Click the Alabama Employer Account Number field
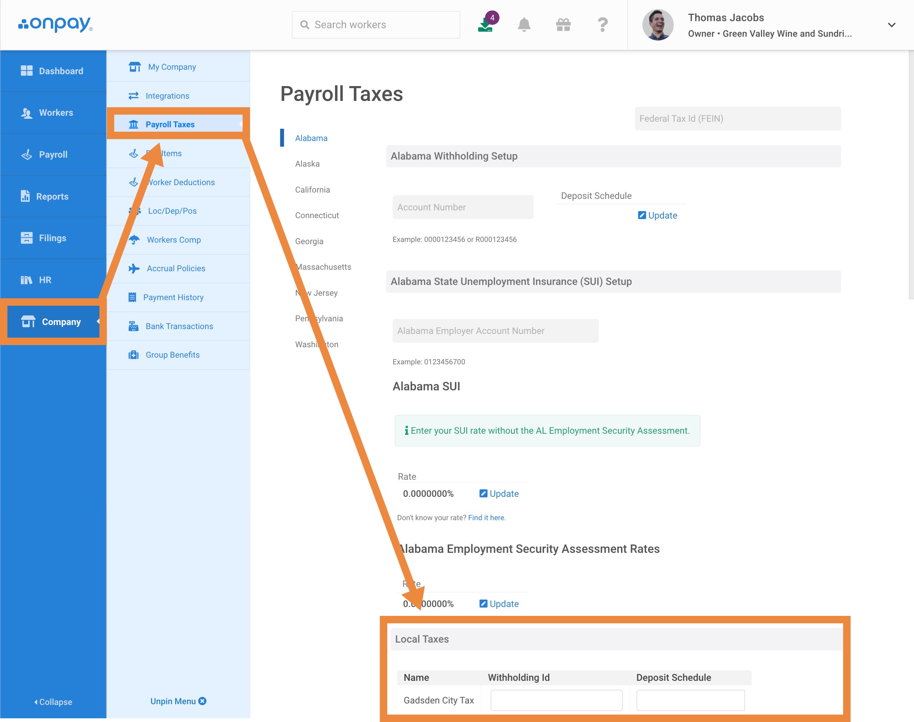Viewport: 914px width, 722px height. [495, 331]
